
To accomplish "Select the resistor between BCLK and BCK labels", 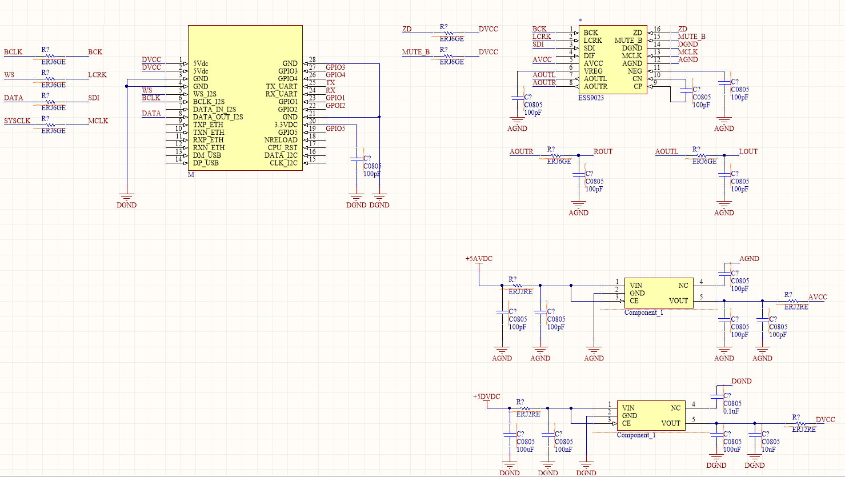I will click(x=50, y=56).
